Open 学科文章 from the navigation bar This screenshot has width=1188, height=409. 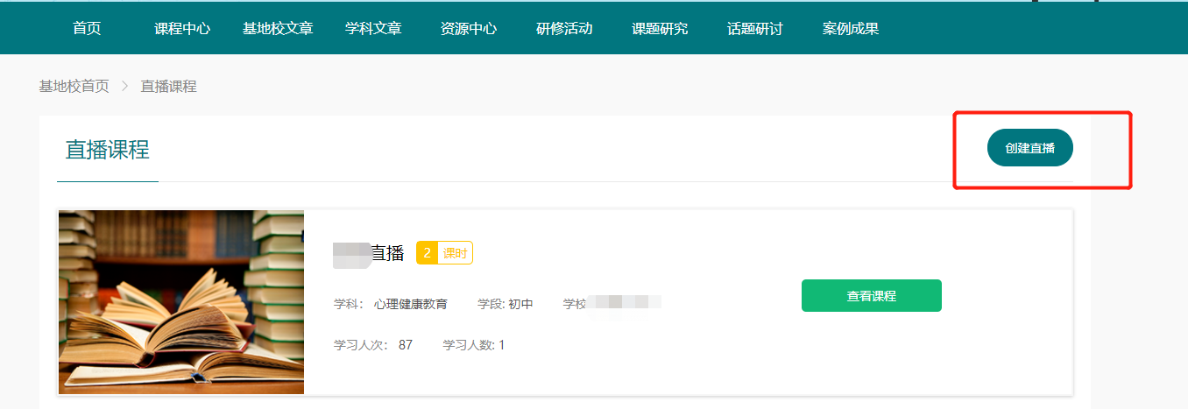tap(373, 28)
